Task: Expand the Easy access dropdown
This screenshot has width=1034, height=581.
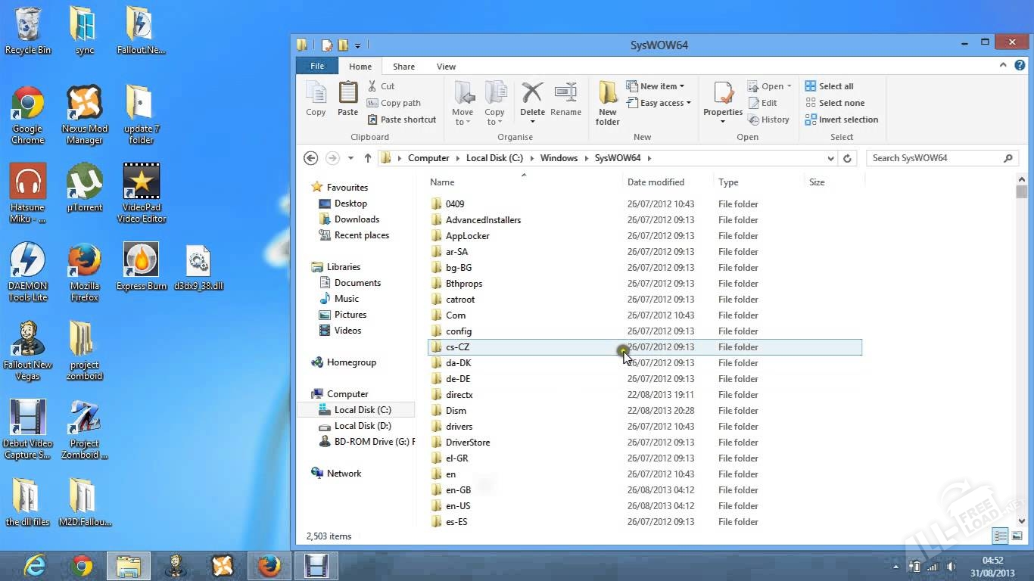Action: pos(659,103)
